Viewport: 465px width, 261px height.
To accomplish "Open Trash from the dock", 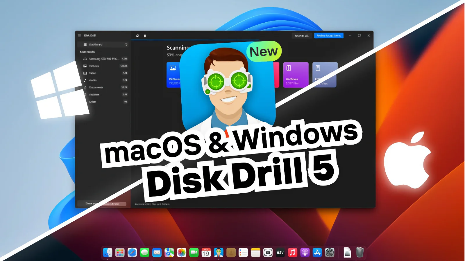I will pyautogui.click(x=360, y=252).
